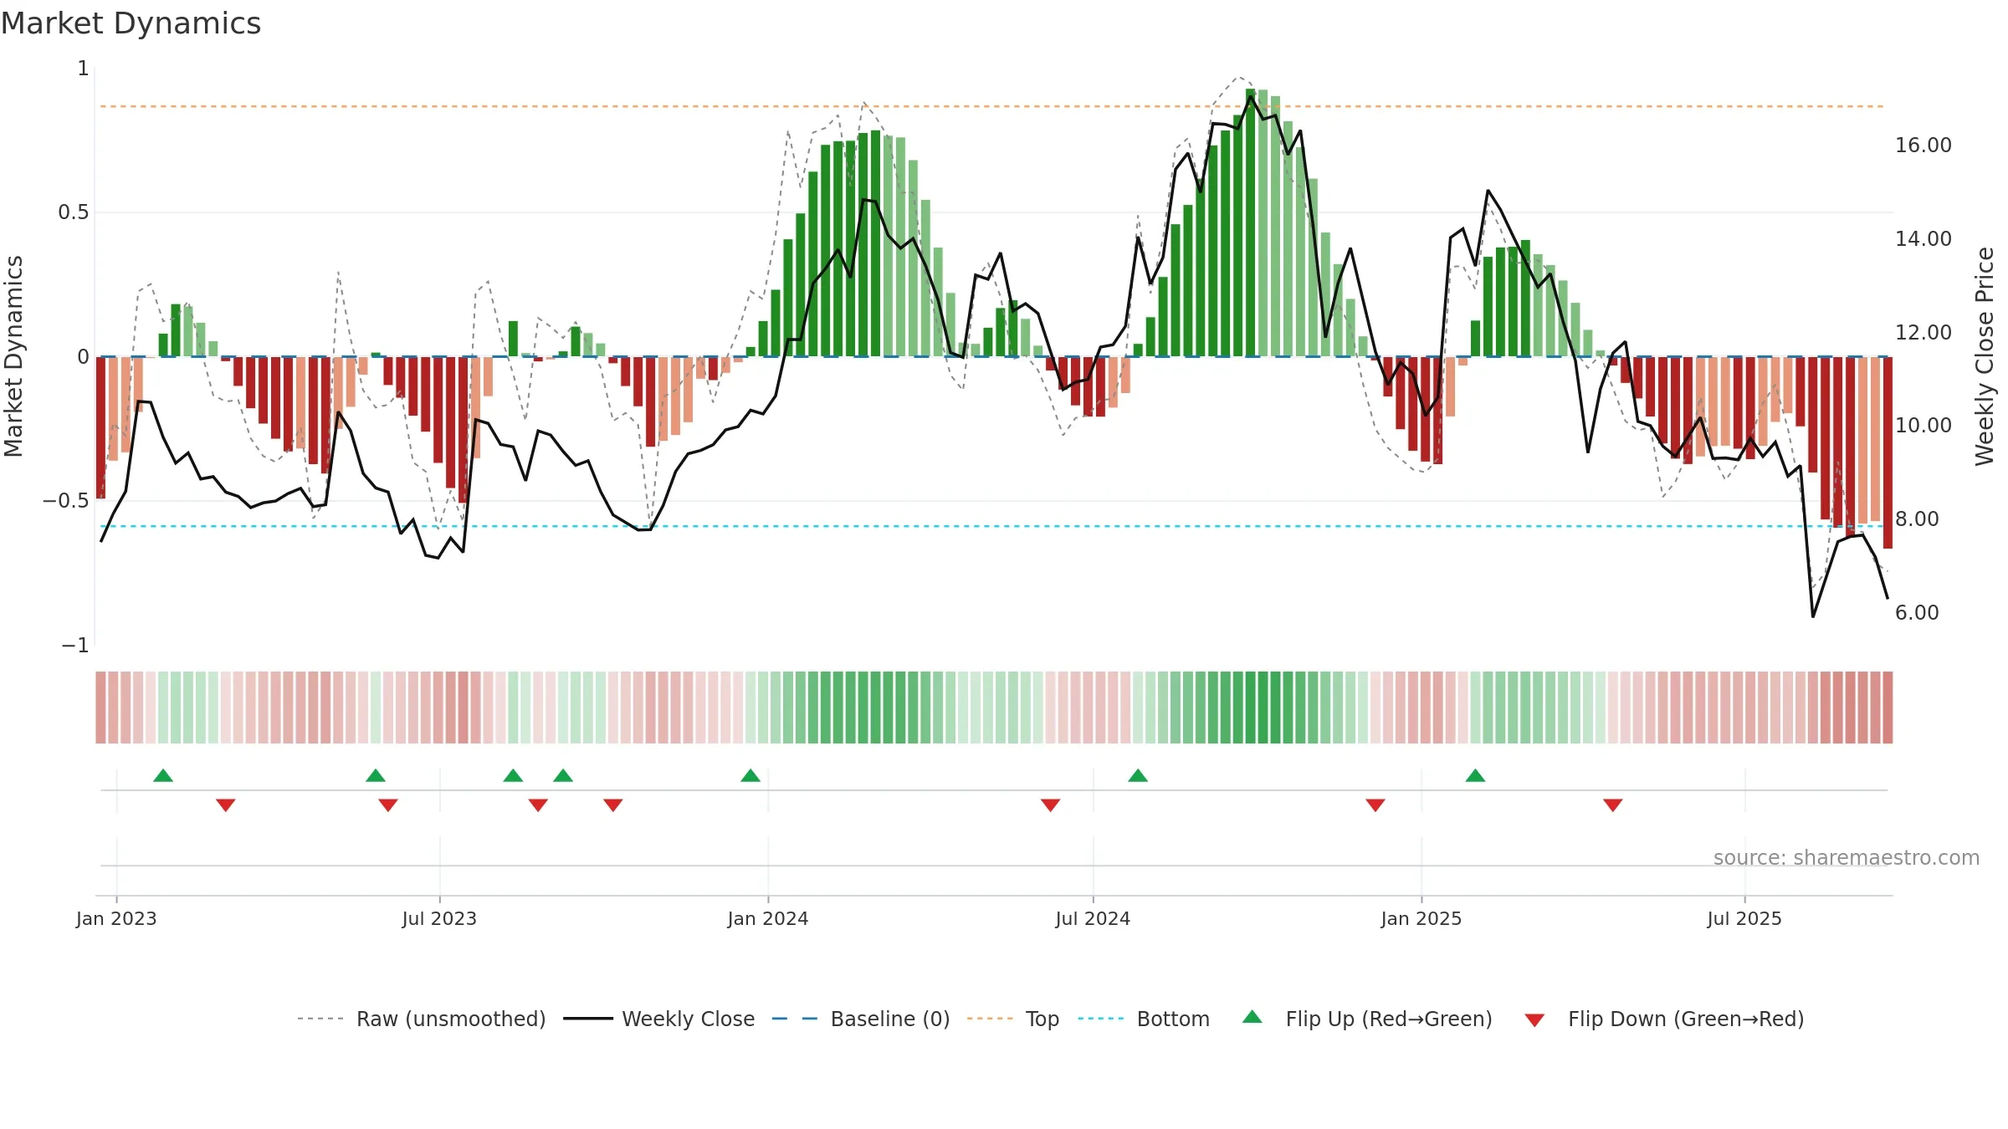The width and height of the screenshot is (2008, 1129).
Task: Toggle the Top legend entry
Action: click(x=1013, y=1019)
